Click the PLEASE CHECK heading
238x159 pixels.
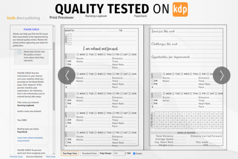pyautogui.click(x=32, y=29)
